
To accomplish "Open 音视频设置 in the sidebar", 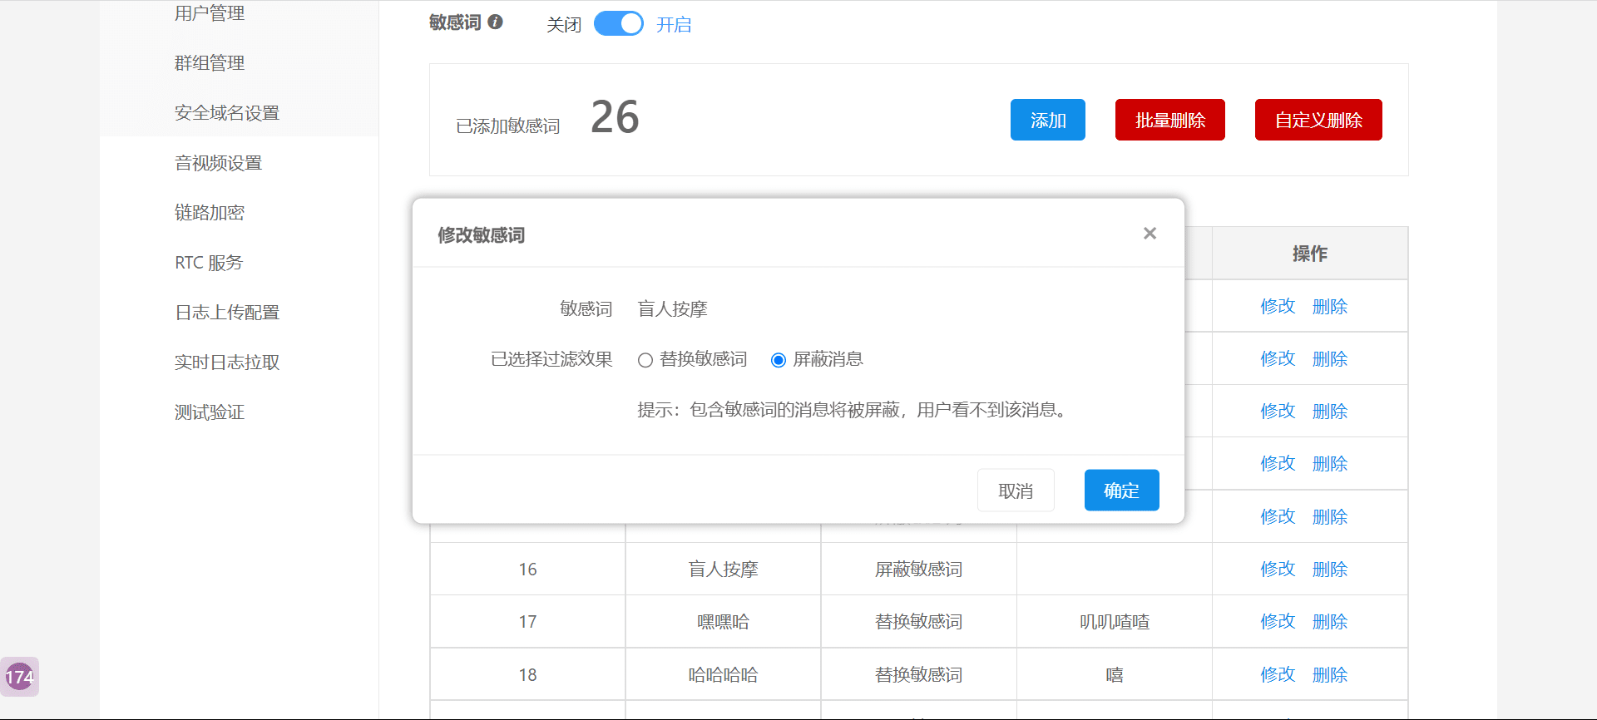I will [219, 163].
